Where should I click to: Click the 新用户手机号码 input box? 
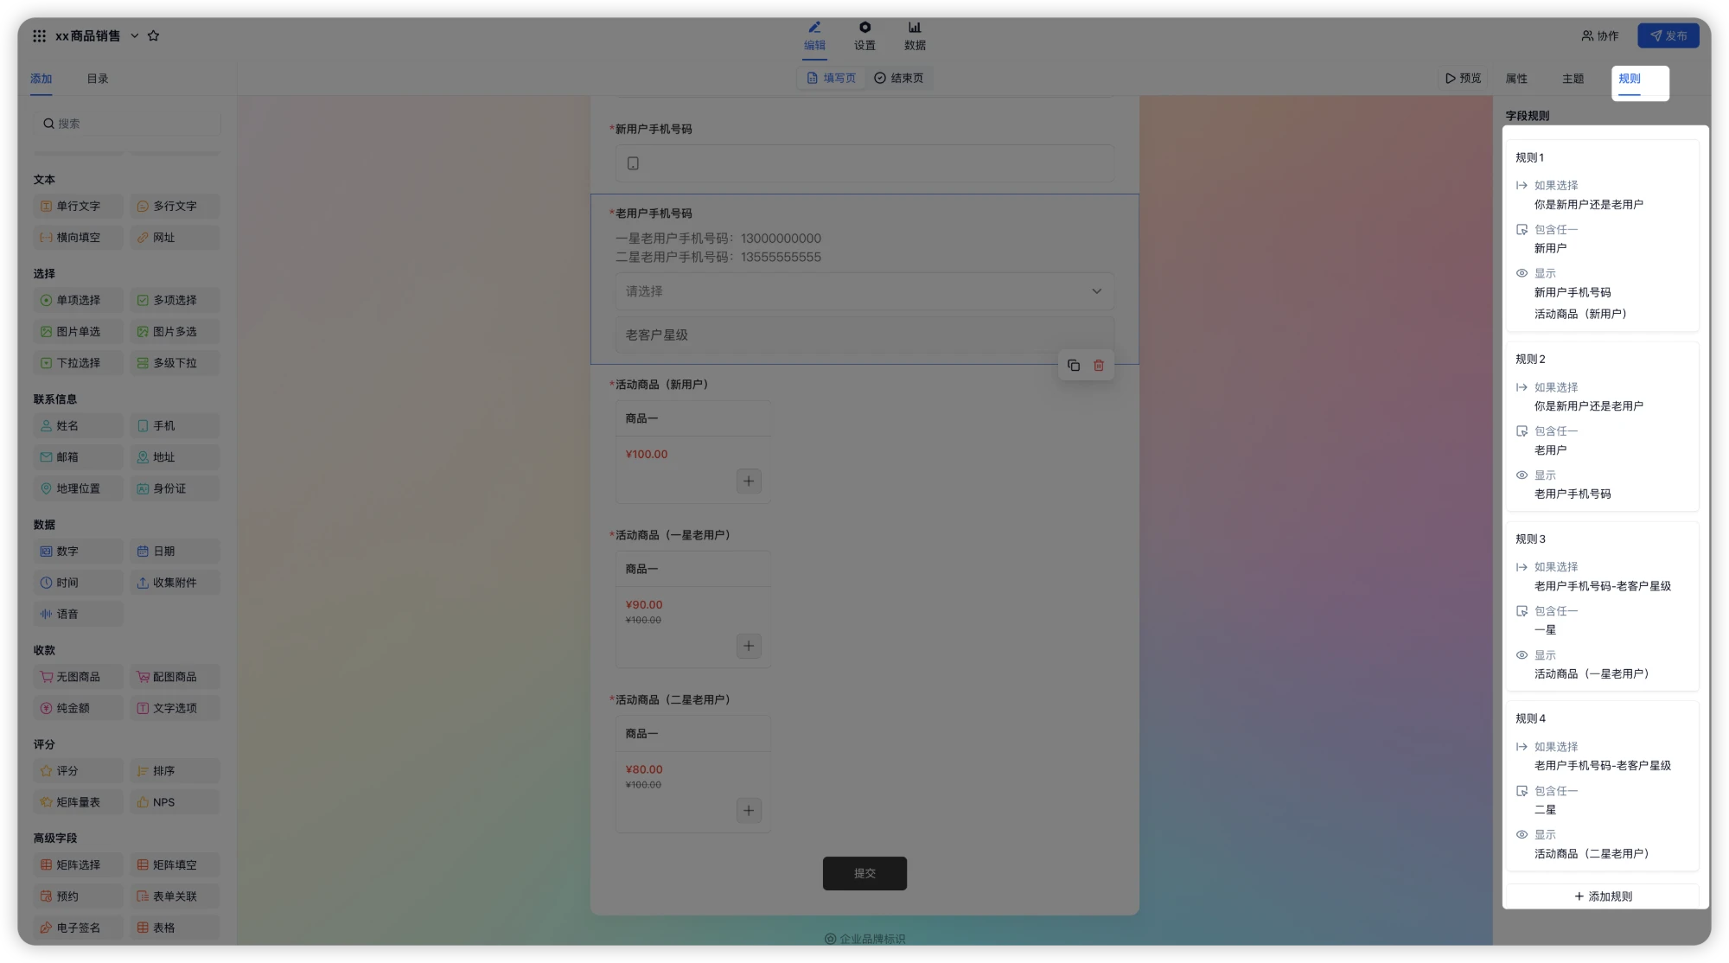[x=864, y=163]
